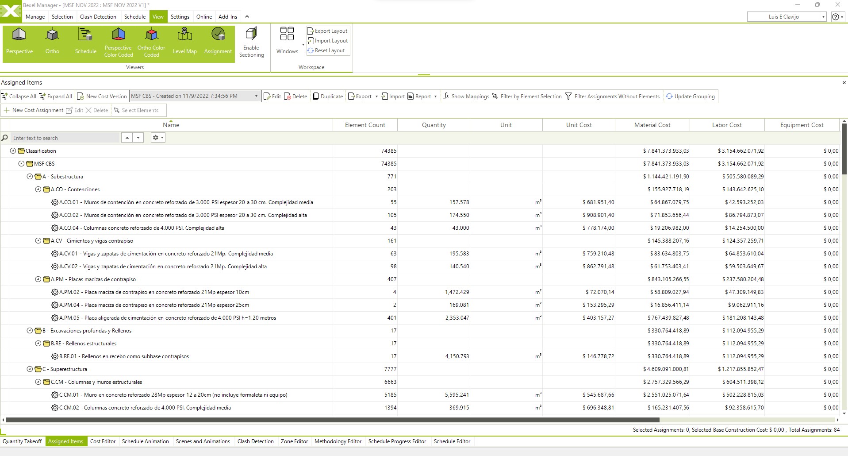Collapse B - Excavaciones profundas y Rellenos
The height and width of the screenshot is (456, 848).
(30, 331)
